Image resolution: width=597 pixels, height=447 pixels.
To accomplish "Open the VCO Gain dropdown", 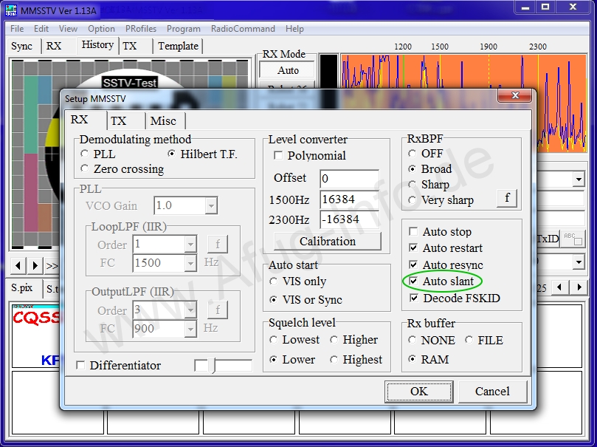I will click(x=211, y=206).
